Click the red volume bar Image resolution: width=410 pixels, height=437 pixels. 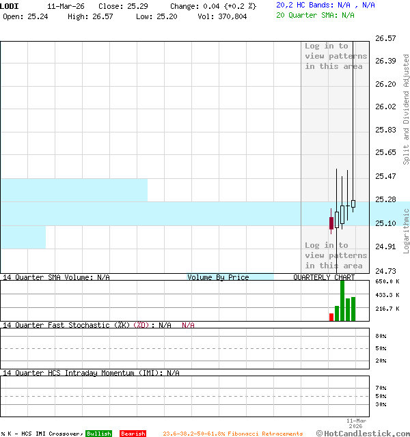[x=331, y=317]
